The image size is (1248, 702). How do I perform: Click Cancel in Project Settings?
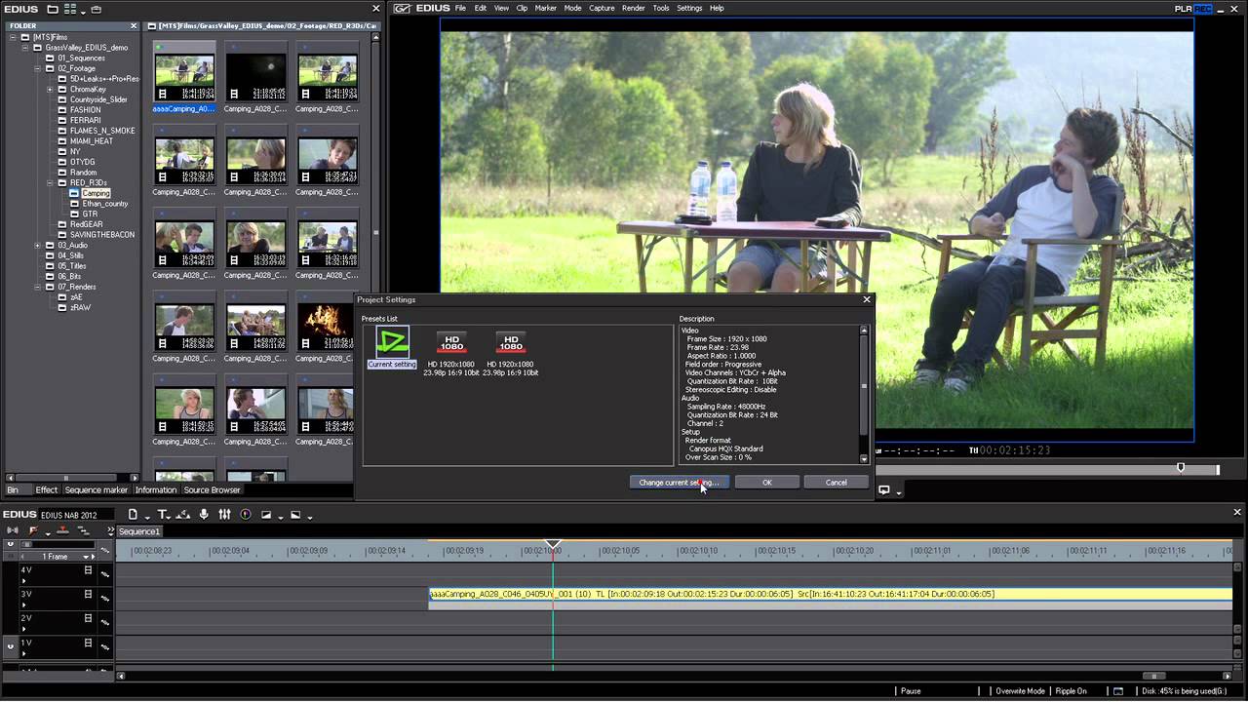836,482
